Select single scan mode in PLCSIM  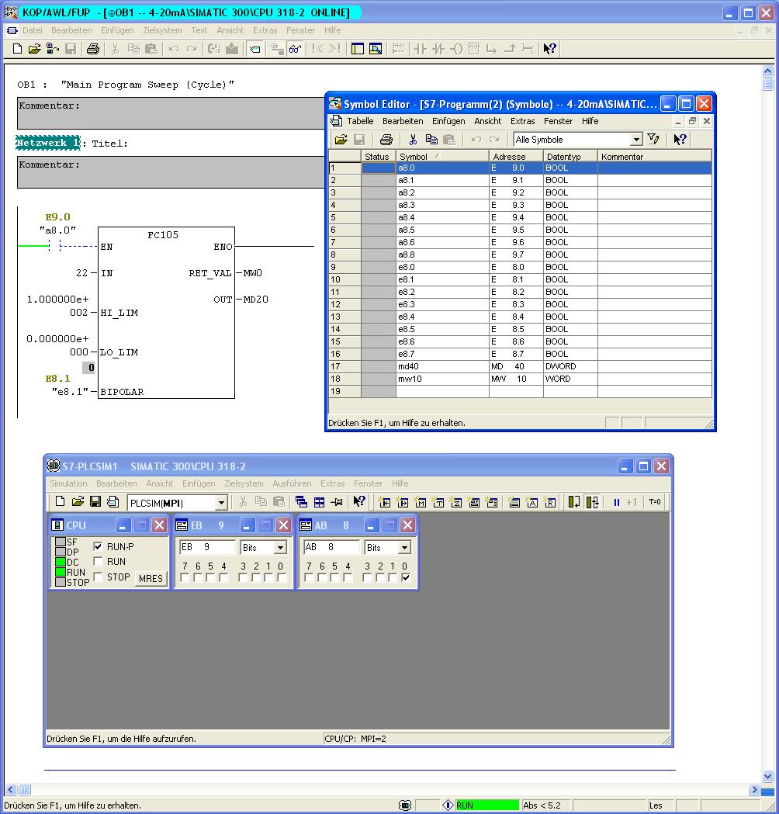coord(574,502)
